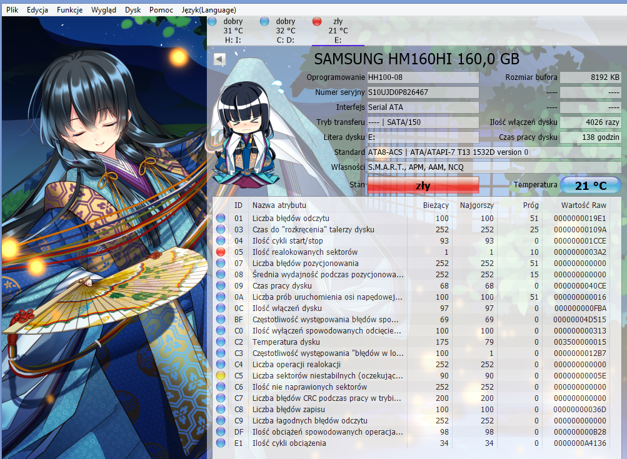Click raw value 0000000A4136
The height and width of the screenshot is (459, 627).
[x=580, y=443]
